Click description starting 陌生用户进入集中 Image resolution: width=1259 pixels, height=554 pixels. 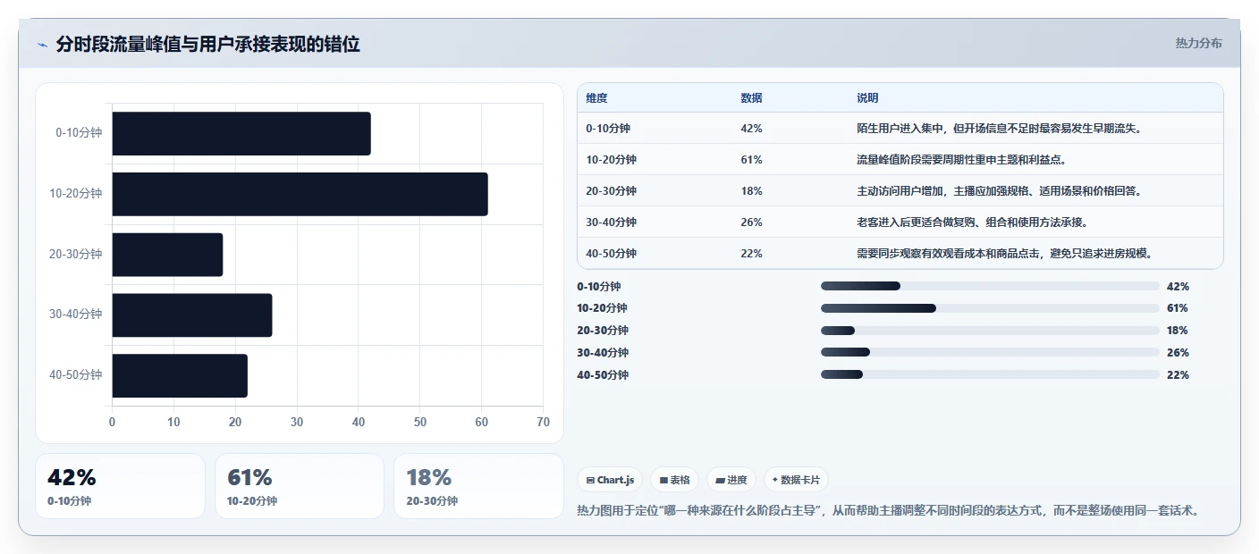click(999, 129)
